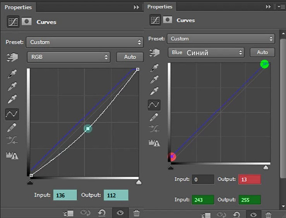
Task: Click the Input field showing 0
Action: (203, 179)
